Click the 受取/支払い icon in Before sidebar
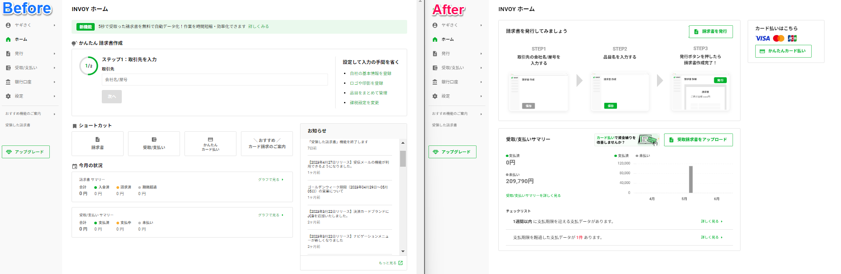 [8, 68]
